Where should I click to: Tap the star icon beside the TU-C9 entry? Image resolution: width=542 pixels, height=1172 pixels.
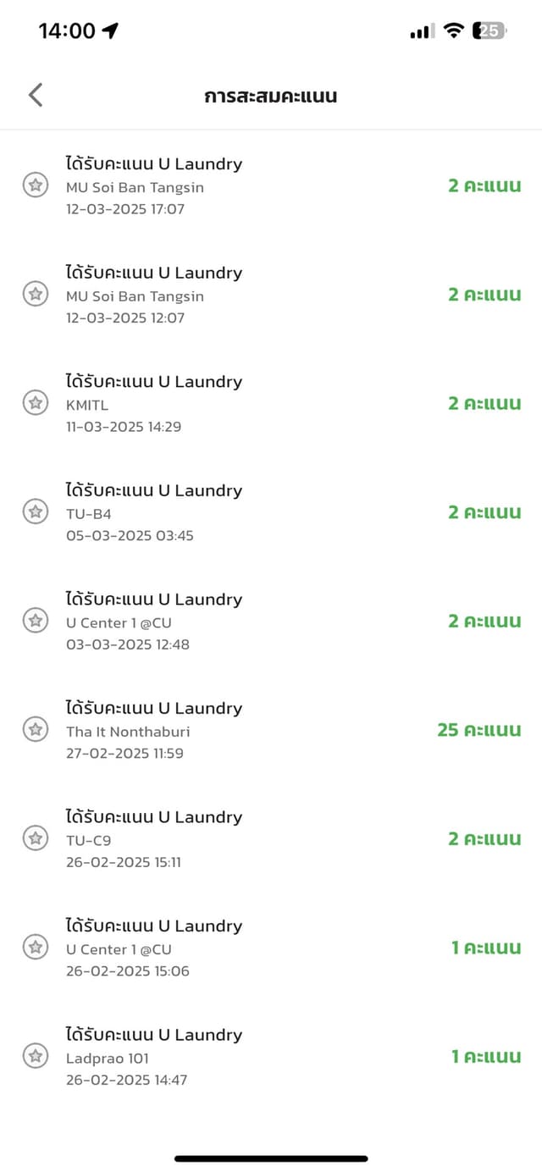(35, 838)
